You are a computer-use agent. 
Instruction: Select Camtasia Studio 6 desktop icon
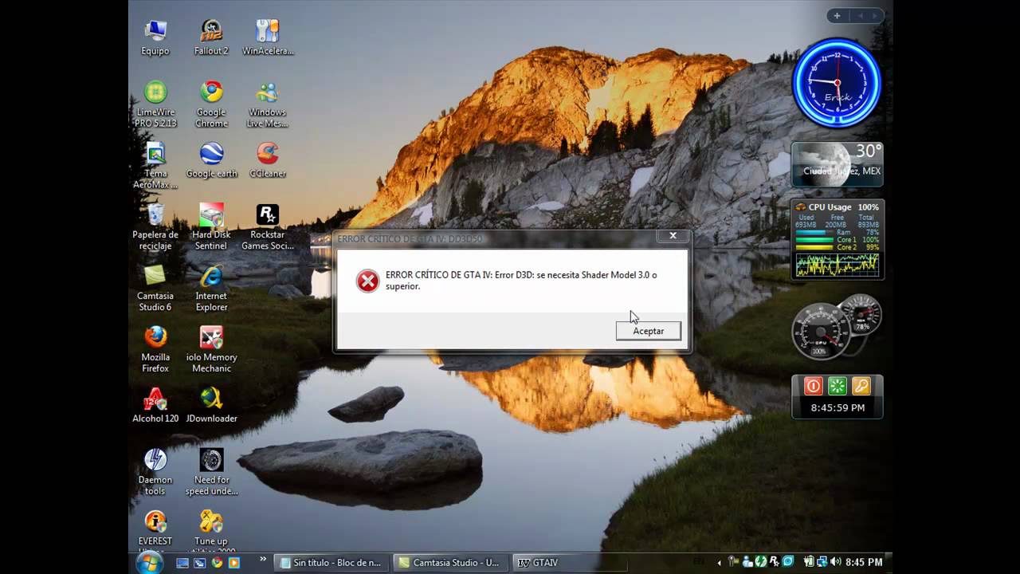coord(155,289)
